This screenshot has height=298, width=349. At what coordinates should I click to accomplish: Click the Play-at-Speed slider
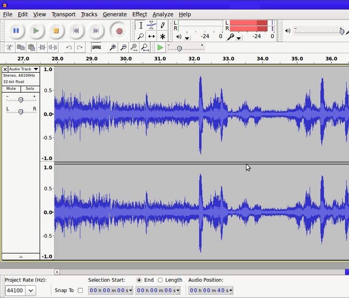[186, 48]
